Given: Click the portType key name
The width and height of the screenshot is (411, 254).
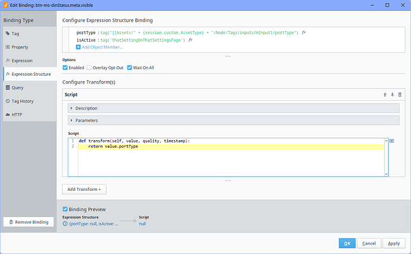Looking at the screenshot, I should click(86, 33).
